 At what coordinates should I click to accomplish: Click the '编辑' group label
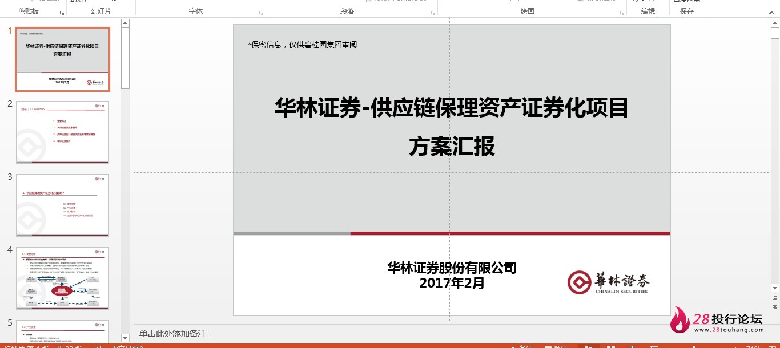point(648,11)
